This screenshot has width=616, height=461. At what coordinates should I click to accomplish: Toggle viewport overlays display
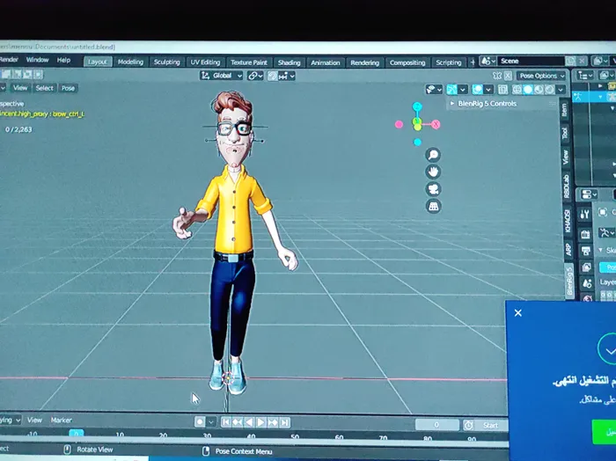pos(477,90)
